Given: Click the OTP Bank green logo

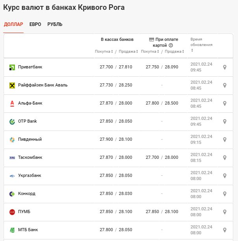Looking at the screenshot, I should tap(12, 121).
